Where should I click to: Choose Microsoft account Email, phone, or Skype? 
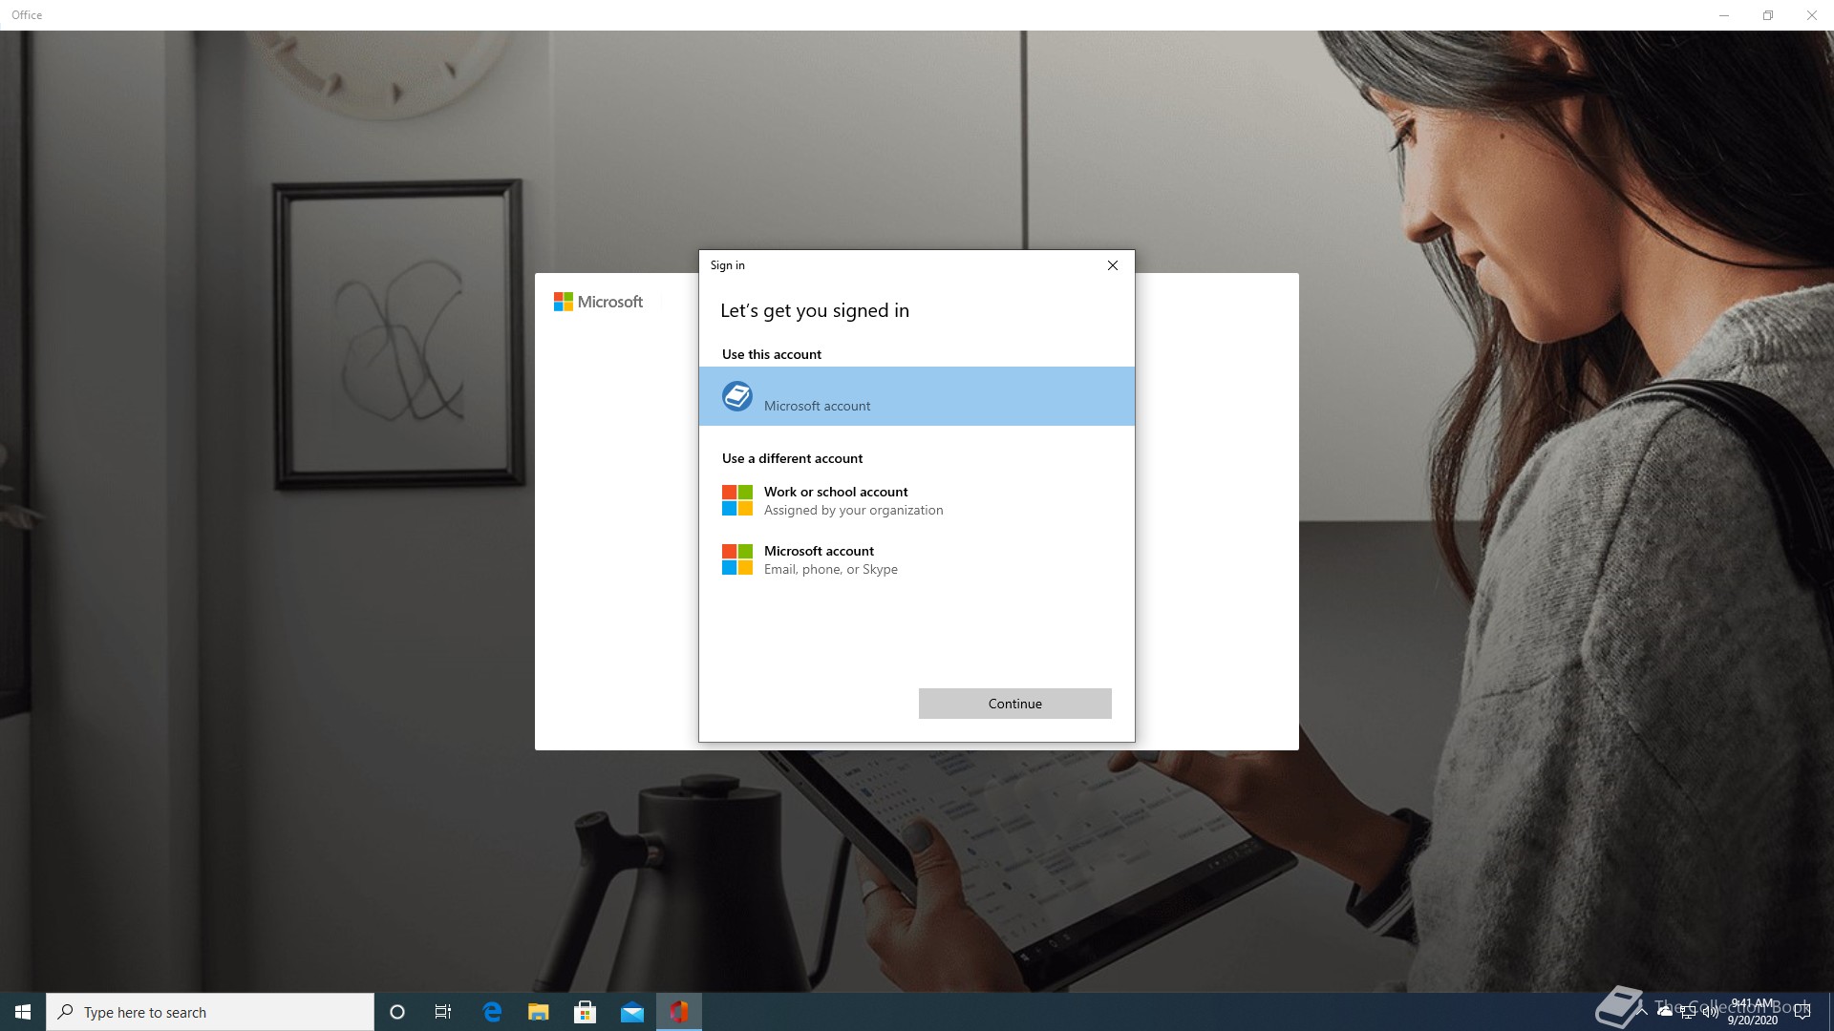point(831,559)
